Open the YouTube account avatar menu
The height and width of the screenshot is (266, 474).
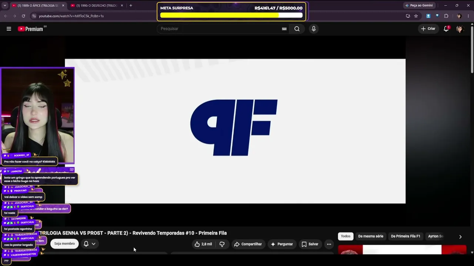[460, 29]
